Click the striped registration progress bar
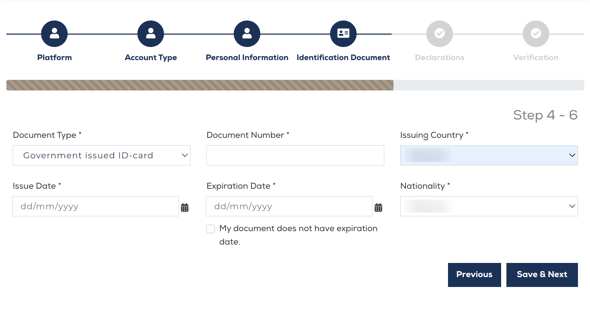This screenshot has height=311, width=590. pos(200,85)
